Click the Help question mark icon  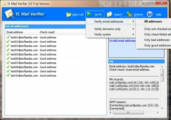pyautogui.click(x=150, y=14)
